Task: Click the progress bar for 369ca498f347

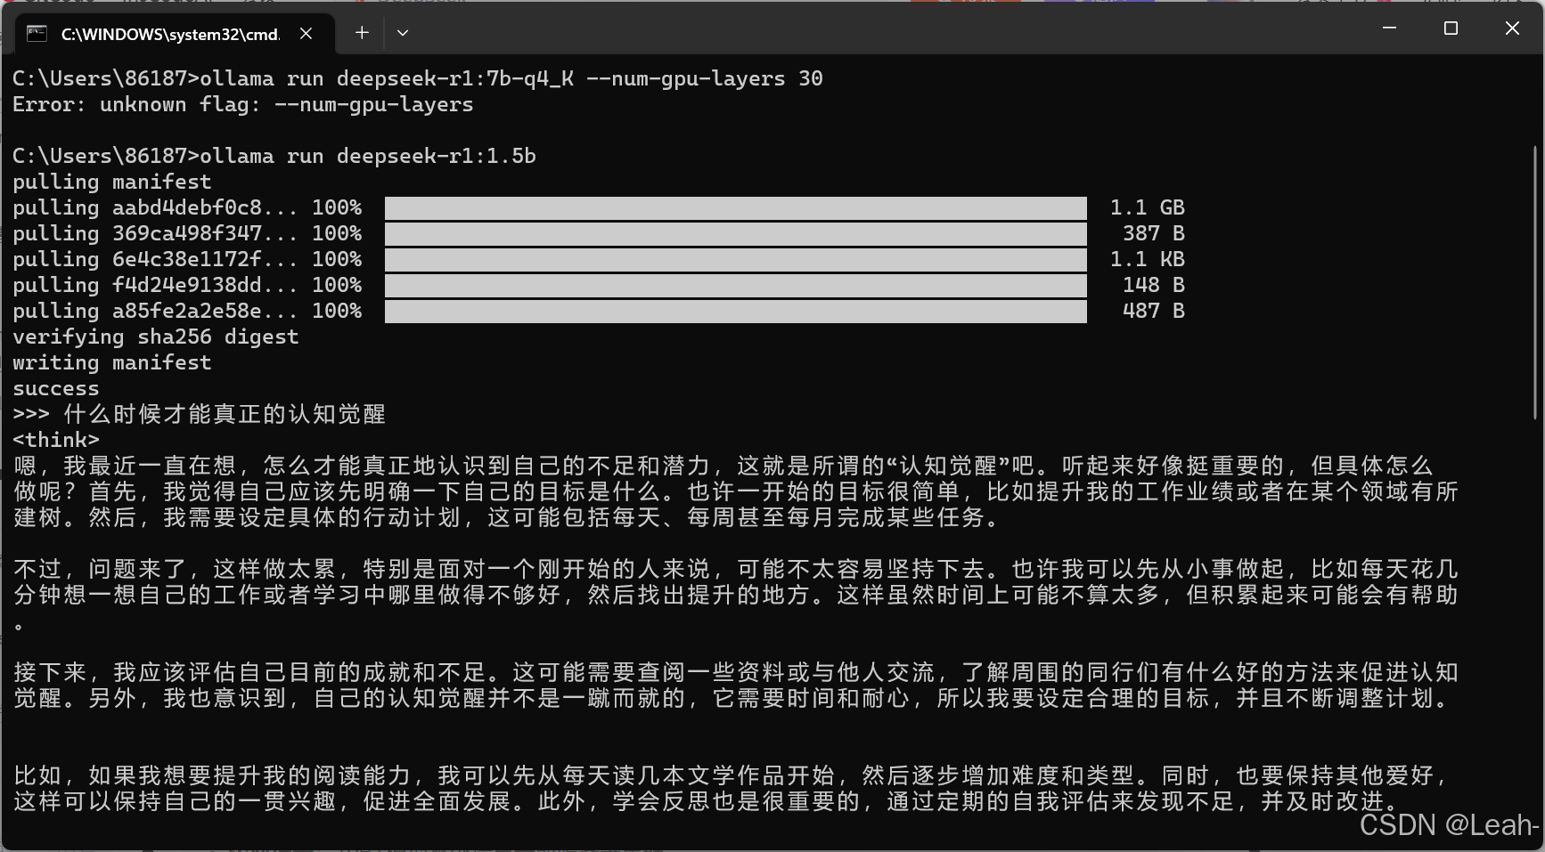Action: point(736,234)
